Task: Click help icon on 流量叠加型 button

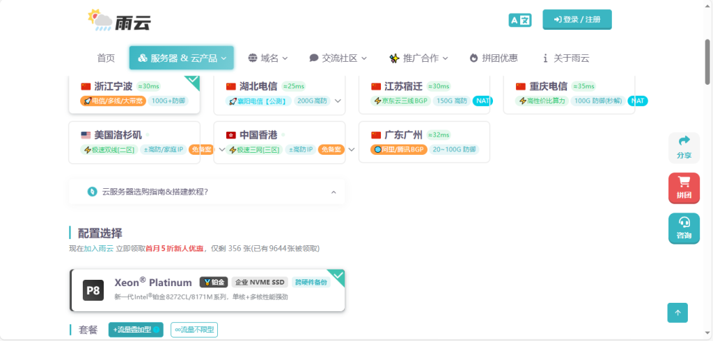Action: (157, 330)
